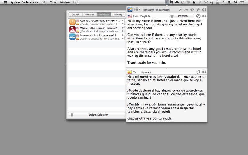Open Notification Center list icon
Viewport: 248px width, 155px height.
pos(242,2)
